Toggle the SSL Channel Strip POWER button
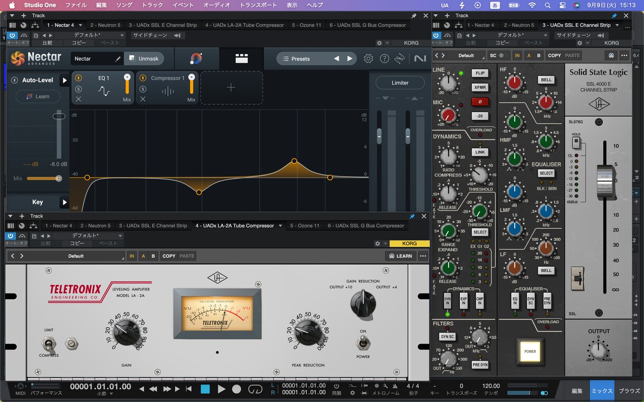This screenshot has height=402, width=644. click(x=530, y=351)
